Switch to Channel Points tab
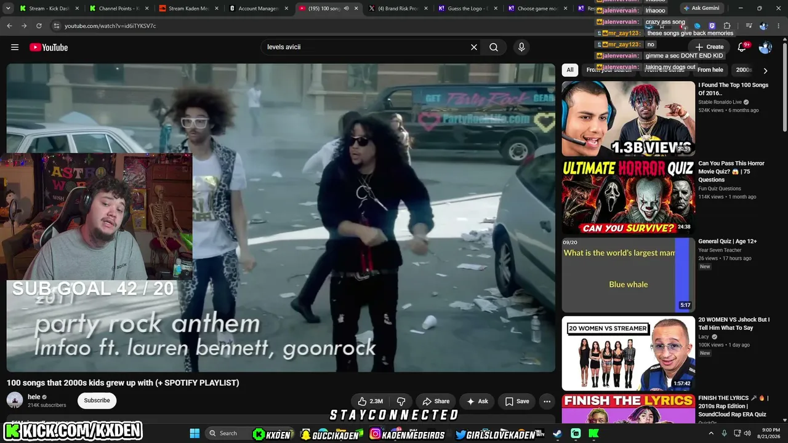788x443 pixels. pos(118,9)
